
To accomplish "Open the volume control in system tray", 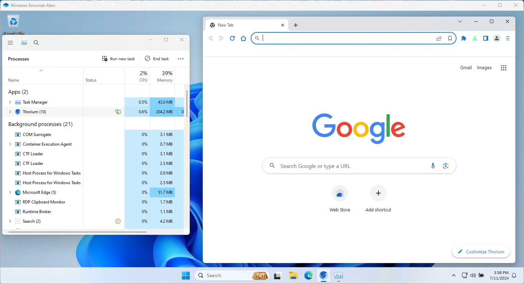I will click(x=473, y=275).
